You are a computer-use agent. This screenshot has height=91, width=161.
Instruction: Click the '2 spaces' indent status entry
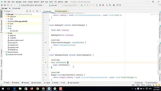click(149, 85)
